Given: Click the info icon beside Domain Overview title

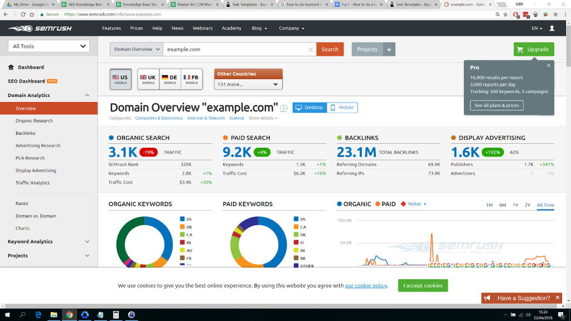Looking at the screenshot, I should [x=284, y=108].
